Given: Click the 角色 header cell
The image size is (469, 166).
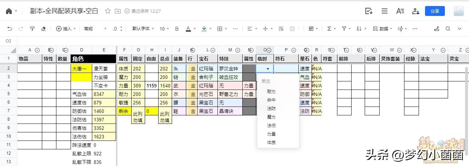Looking at the screenshot, I should point(93,59).
